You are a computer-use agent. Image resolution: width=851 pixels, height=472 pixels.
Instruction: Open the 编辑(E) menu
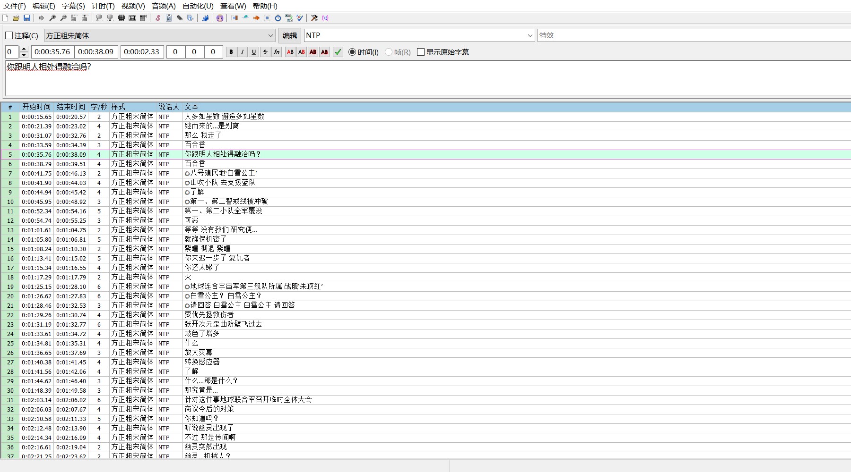44,6
